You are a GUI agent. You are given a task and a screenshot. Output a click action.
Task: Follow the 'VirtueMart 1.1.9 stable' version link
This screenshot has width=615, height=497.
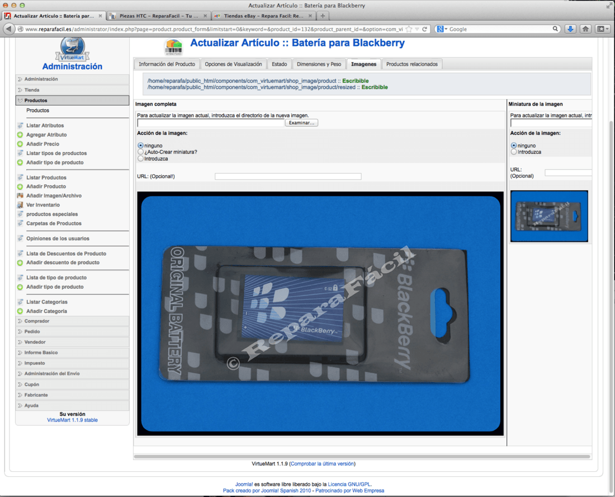click(x=73, y=420)
